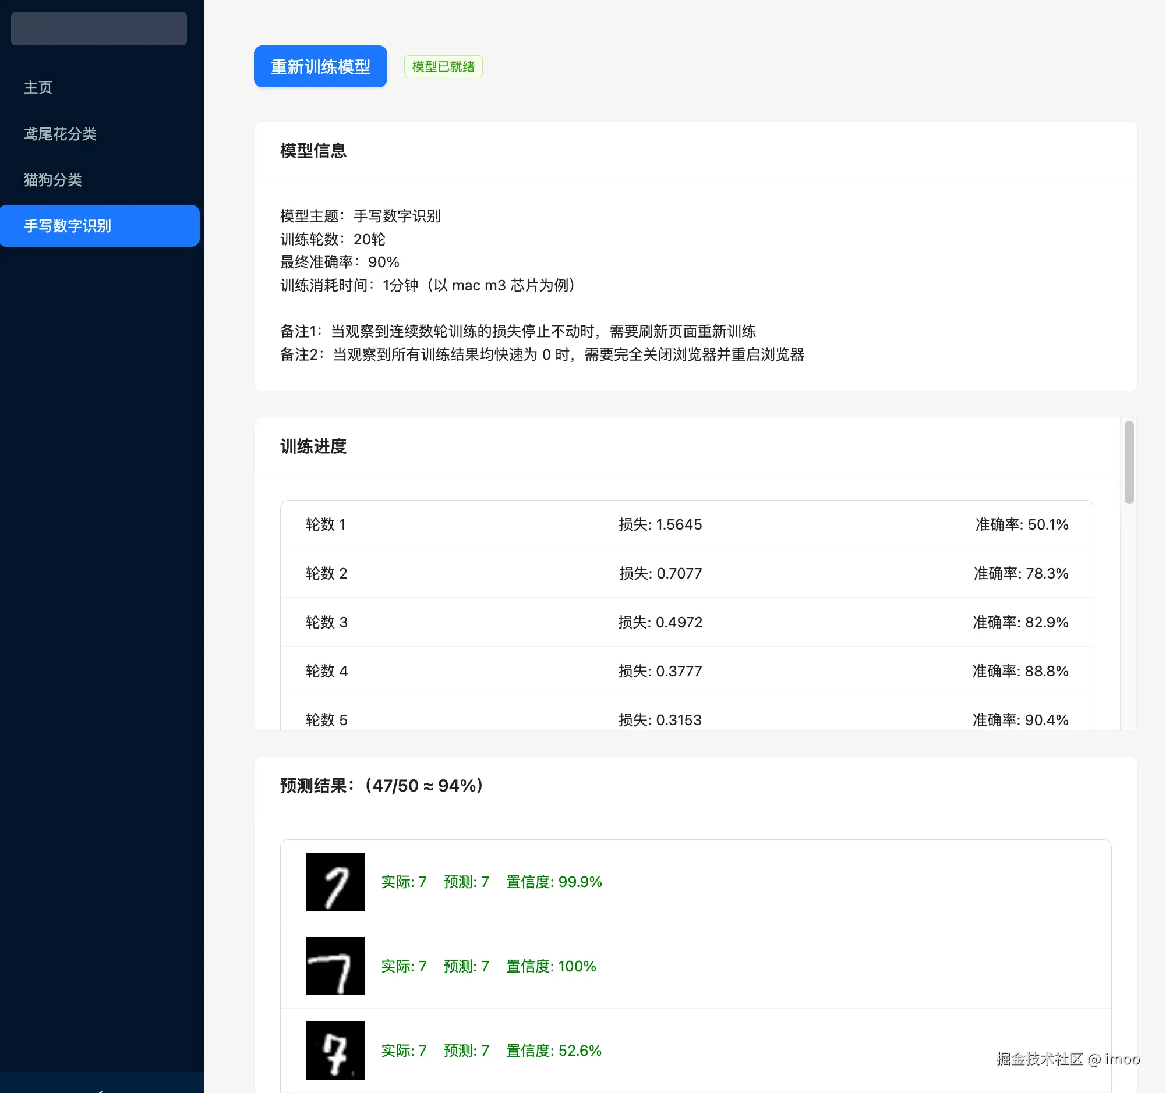Click the 预测结果 (47/50 ≈ 94%) heading

pos(381,786)
